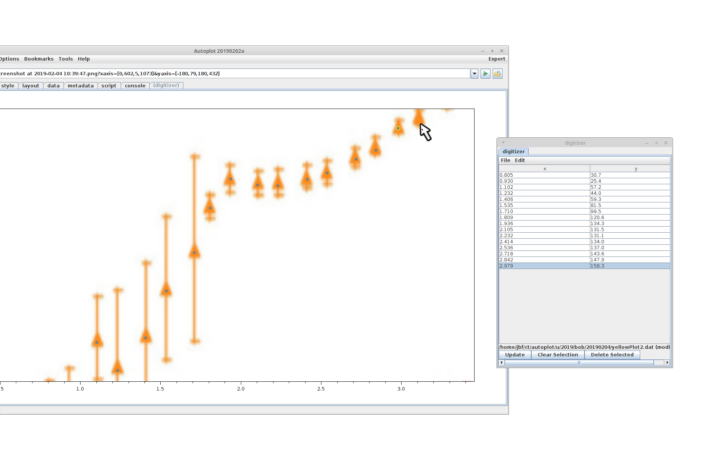Viewport: 726px width, 454px height.
Task: Click the Update button
Action: [515, 355]
